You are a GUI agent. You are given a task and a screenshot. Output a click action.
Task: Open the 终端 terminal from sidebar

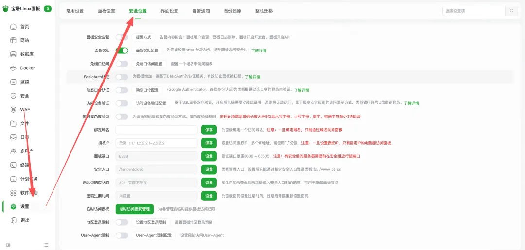point(24,165)
